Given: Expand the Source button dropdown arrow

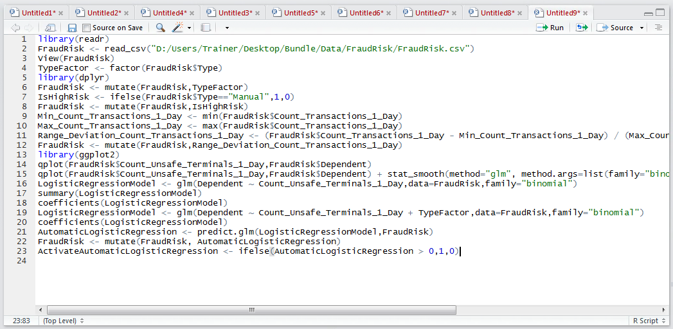Looking at the screenshot, I should [642, 28].
